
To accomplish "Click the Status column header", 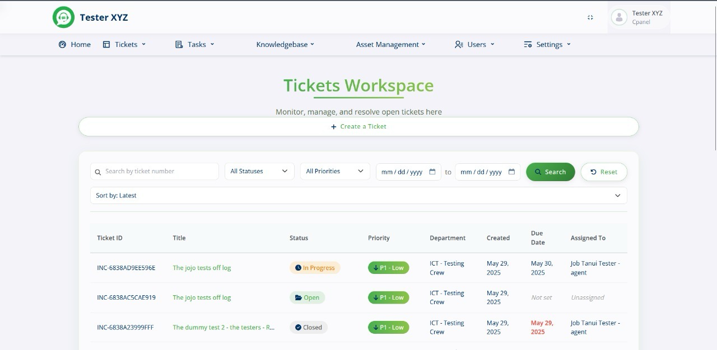I will tap(299, 238).
